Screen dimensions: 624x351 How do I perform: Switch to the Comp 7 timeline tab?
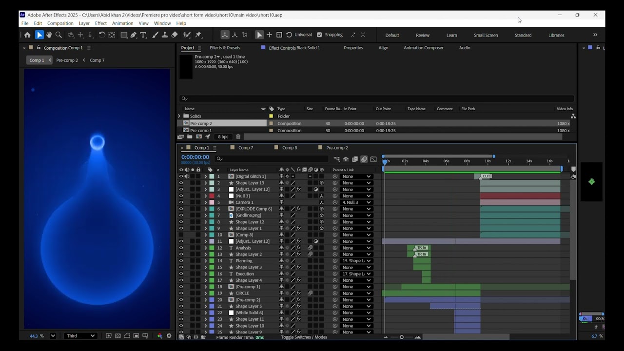(x=245, y=148)
